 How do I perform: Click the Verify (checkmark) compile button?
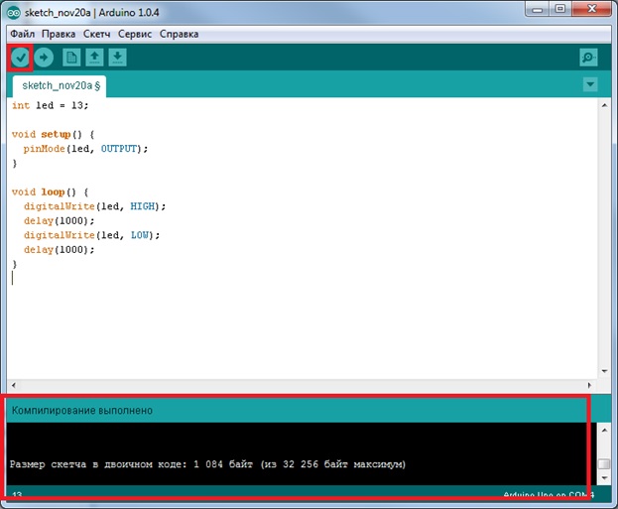coord(20,58)
